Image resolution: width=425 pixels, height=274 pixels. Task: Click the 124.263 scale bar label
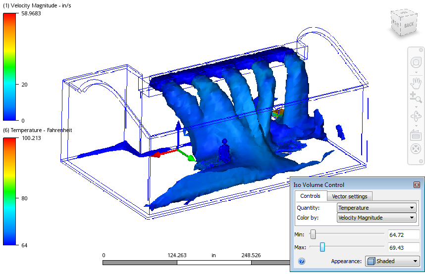[177, 255]
